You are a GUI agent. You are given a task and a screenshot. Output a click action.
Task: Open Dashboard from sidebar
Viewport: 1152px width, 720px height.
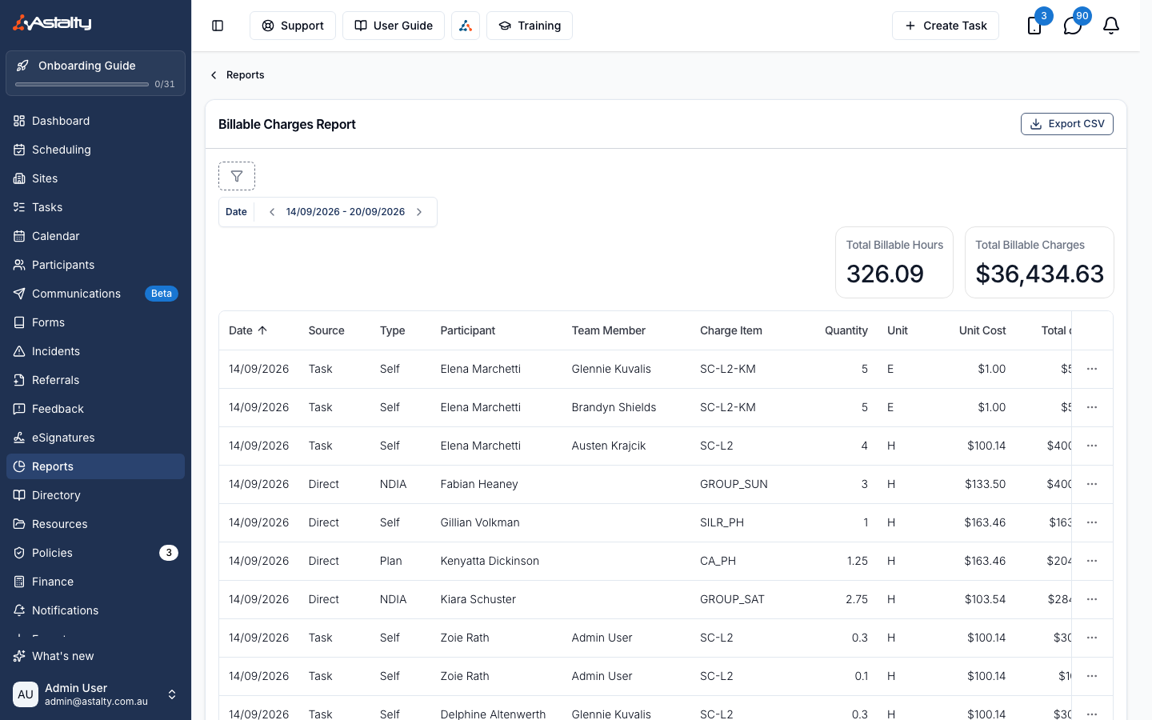pyautogui.click(x=95, y=121)
